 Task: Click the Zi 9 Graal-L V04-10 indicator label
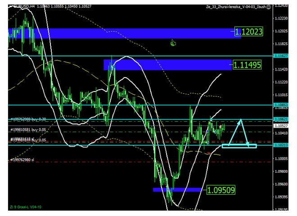26,207
